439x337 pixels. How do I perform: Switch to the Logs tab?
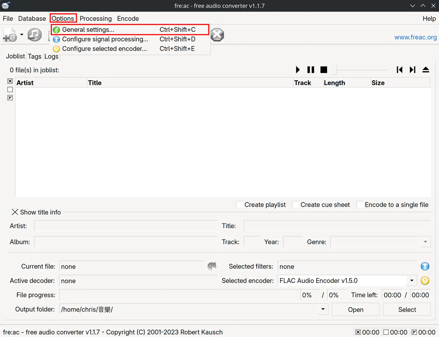pos(51,56)
